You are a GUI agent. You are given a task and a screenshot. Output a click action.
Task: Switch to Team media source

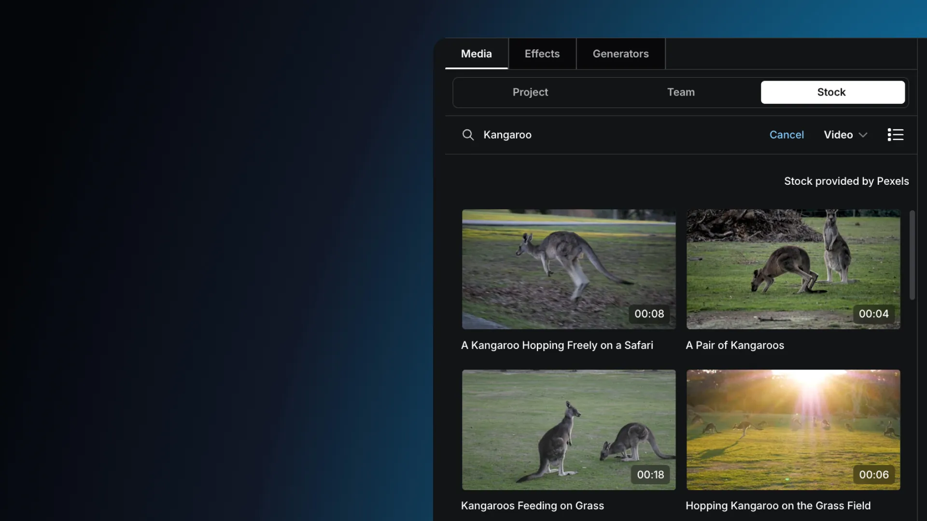click(681, 92)
